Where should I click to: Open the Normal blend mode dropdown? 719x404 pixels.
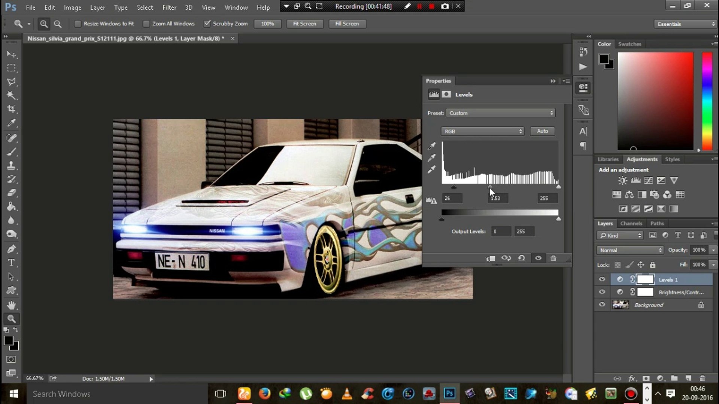(x=630, y=250)
